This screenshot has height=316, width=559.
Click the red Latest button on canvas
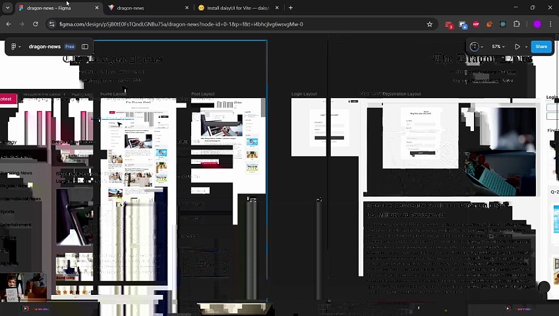tap(9, 99)
